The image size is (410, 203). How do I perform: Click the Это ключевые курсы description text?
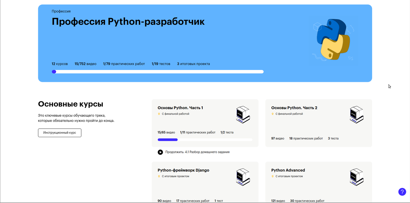[x=76, y=118]
